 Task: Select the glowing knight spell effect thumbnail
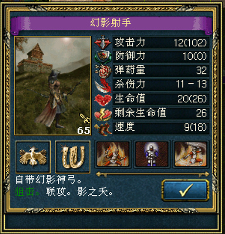point(152,154)
